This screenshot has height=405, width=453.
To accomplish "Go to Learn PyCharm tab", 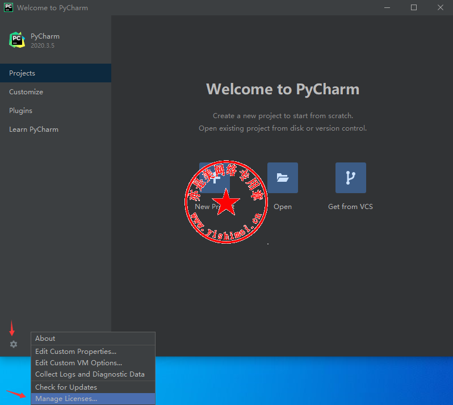I will click(x=56, y=129).
